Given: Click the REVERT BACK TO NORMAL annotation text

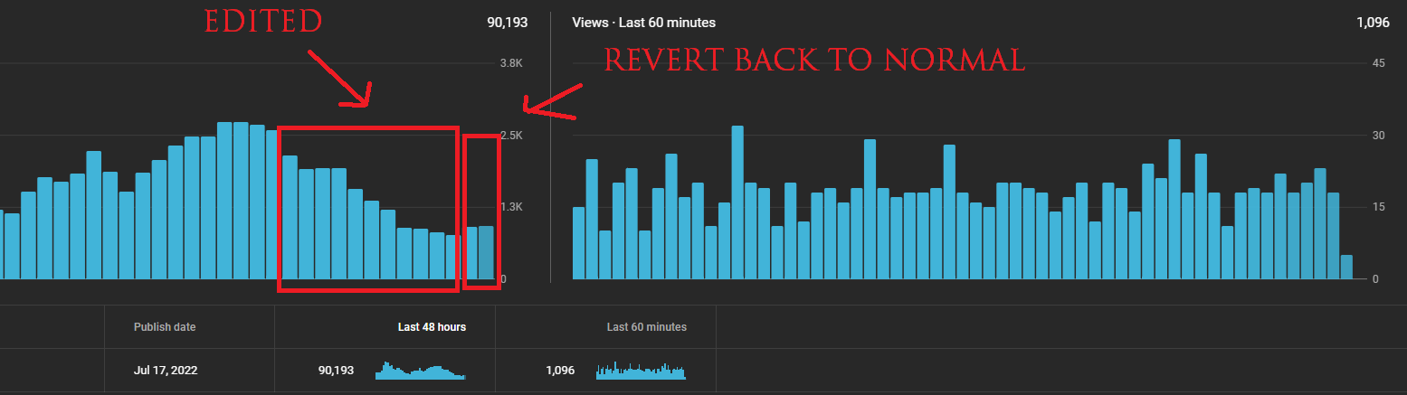Looking at the screenshot, I should pos(814,60).
